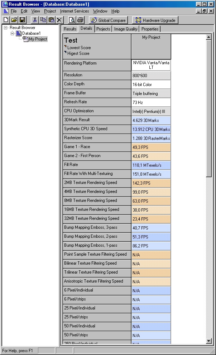Viewport: 216px width, 355px height.
Task: Click the Lowest Score legend marker
Action: point(65,47)
